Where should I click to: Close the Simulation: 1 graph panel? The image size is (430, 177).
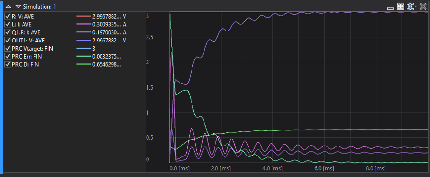click(423, 6)
